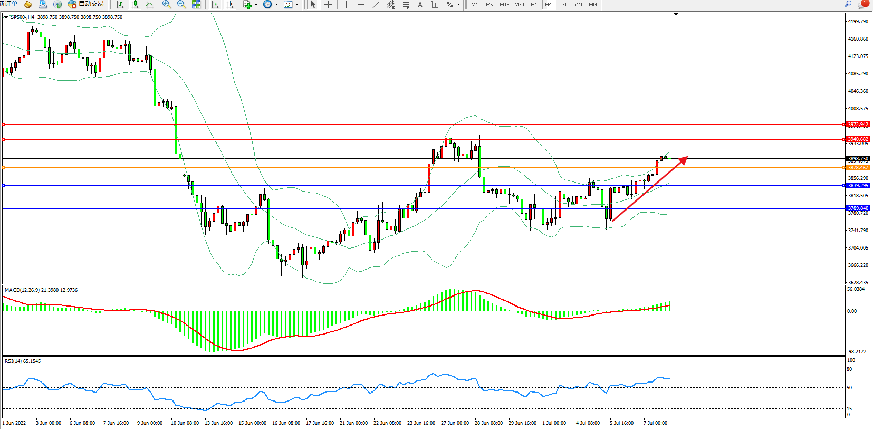
Task: Switch to the M15 timeframe
Action: click(504, 5)
